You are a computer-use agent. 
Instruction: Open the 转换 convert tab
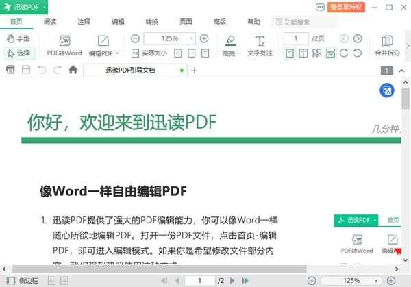151,22
